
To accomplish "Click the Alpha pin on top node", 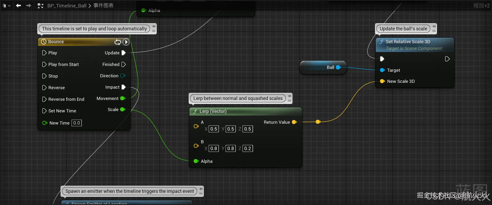I will 144,10.
